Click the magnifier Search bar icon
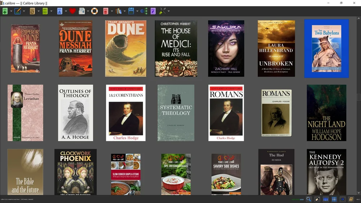 (x=309, y=199)
